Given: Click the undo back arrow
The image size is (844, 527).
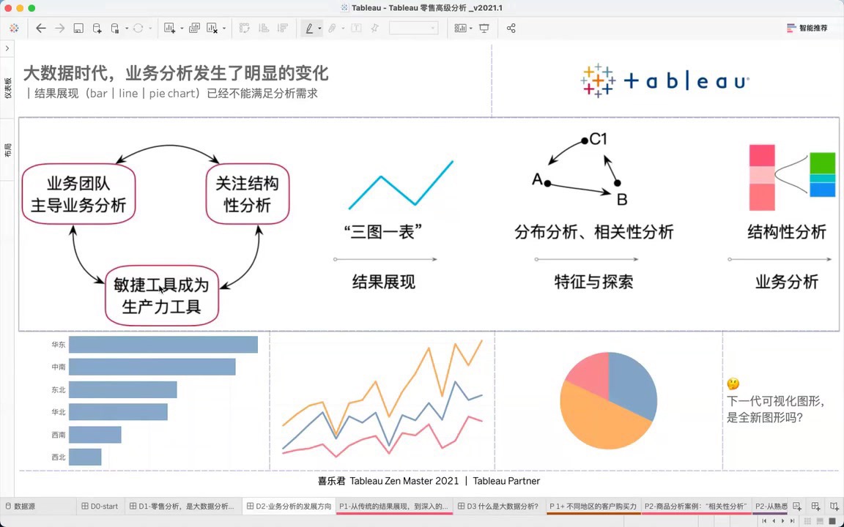Looking at the screenshot, I should (41, 28).
